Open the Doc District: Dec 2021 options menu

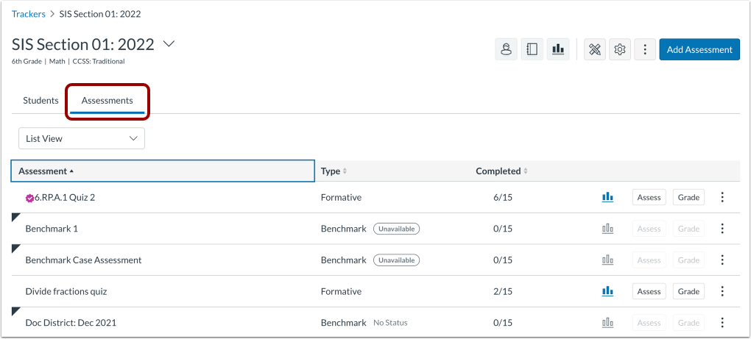[722, 323]
